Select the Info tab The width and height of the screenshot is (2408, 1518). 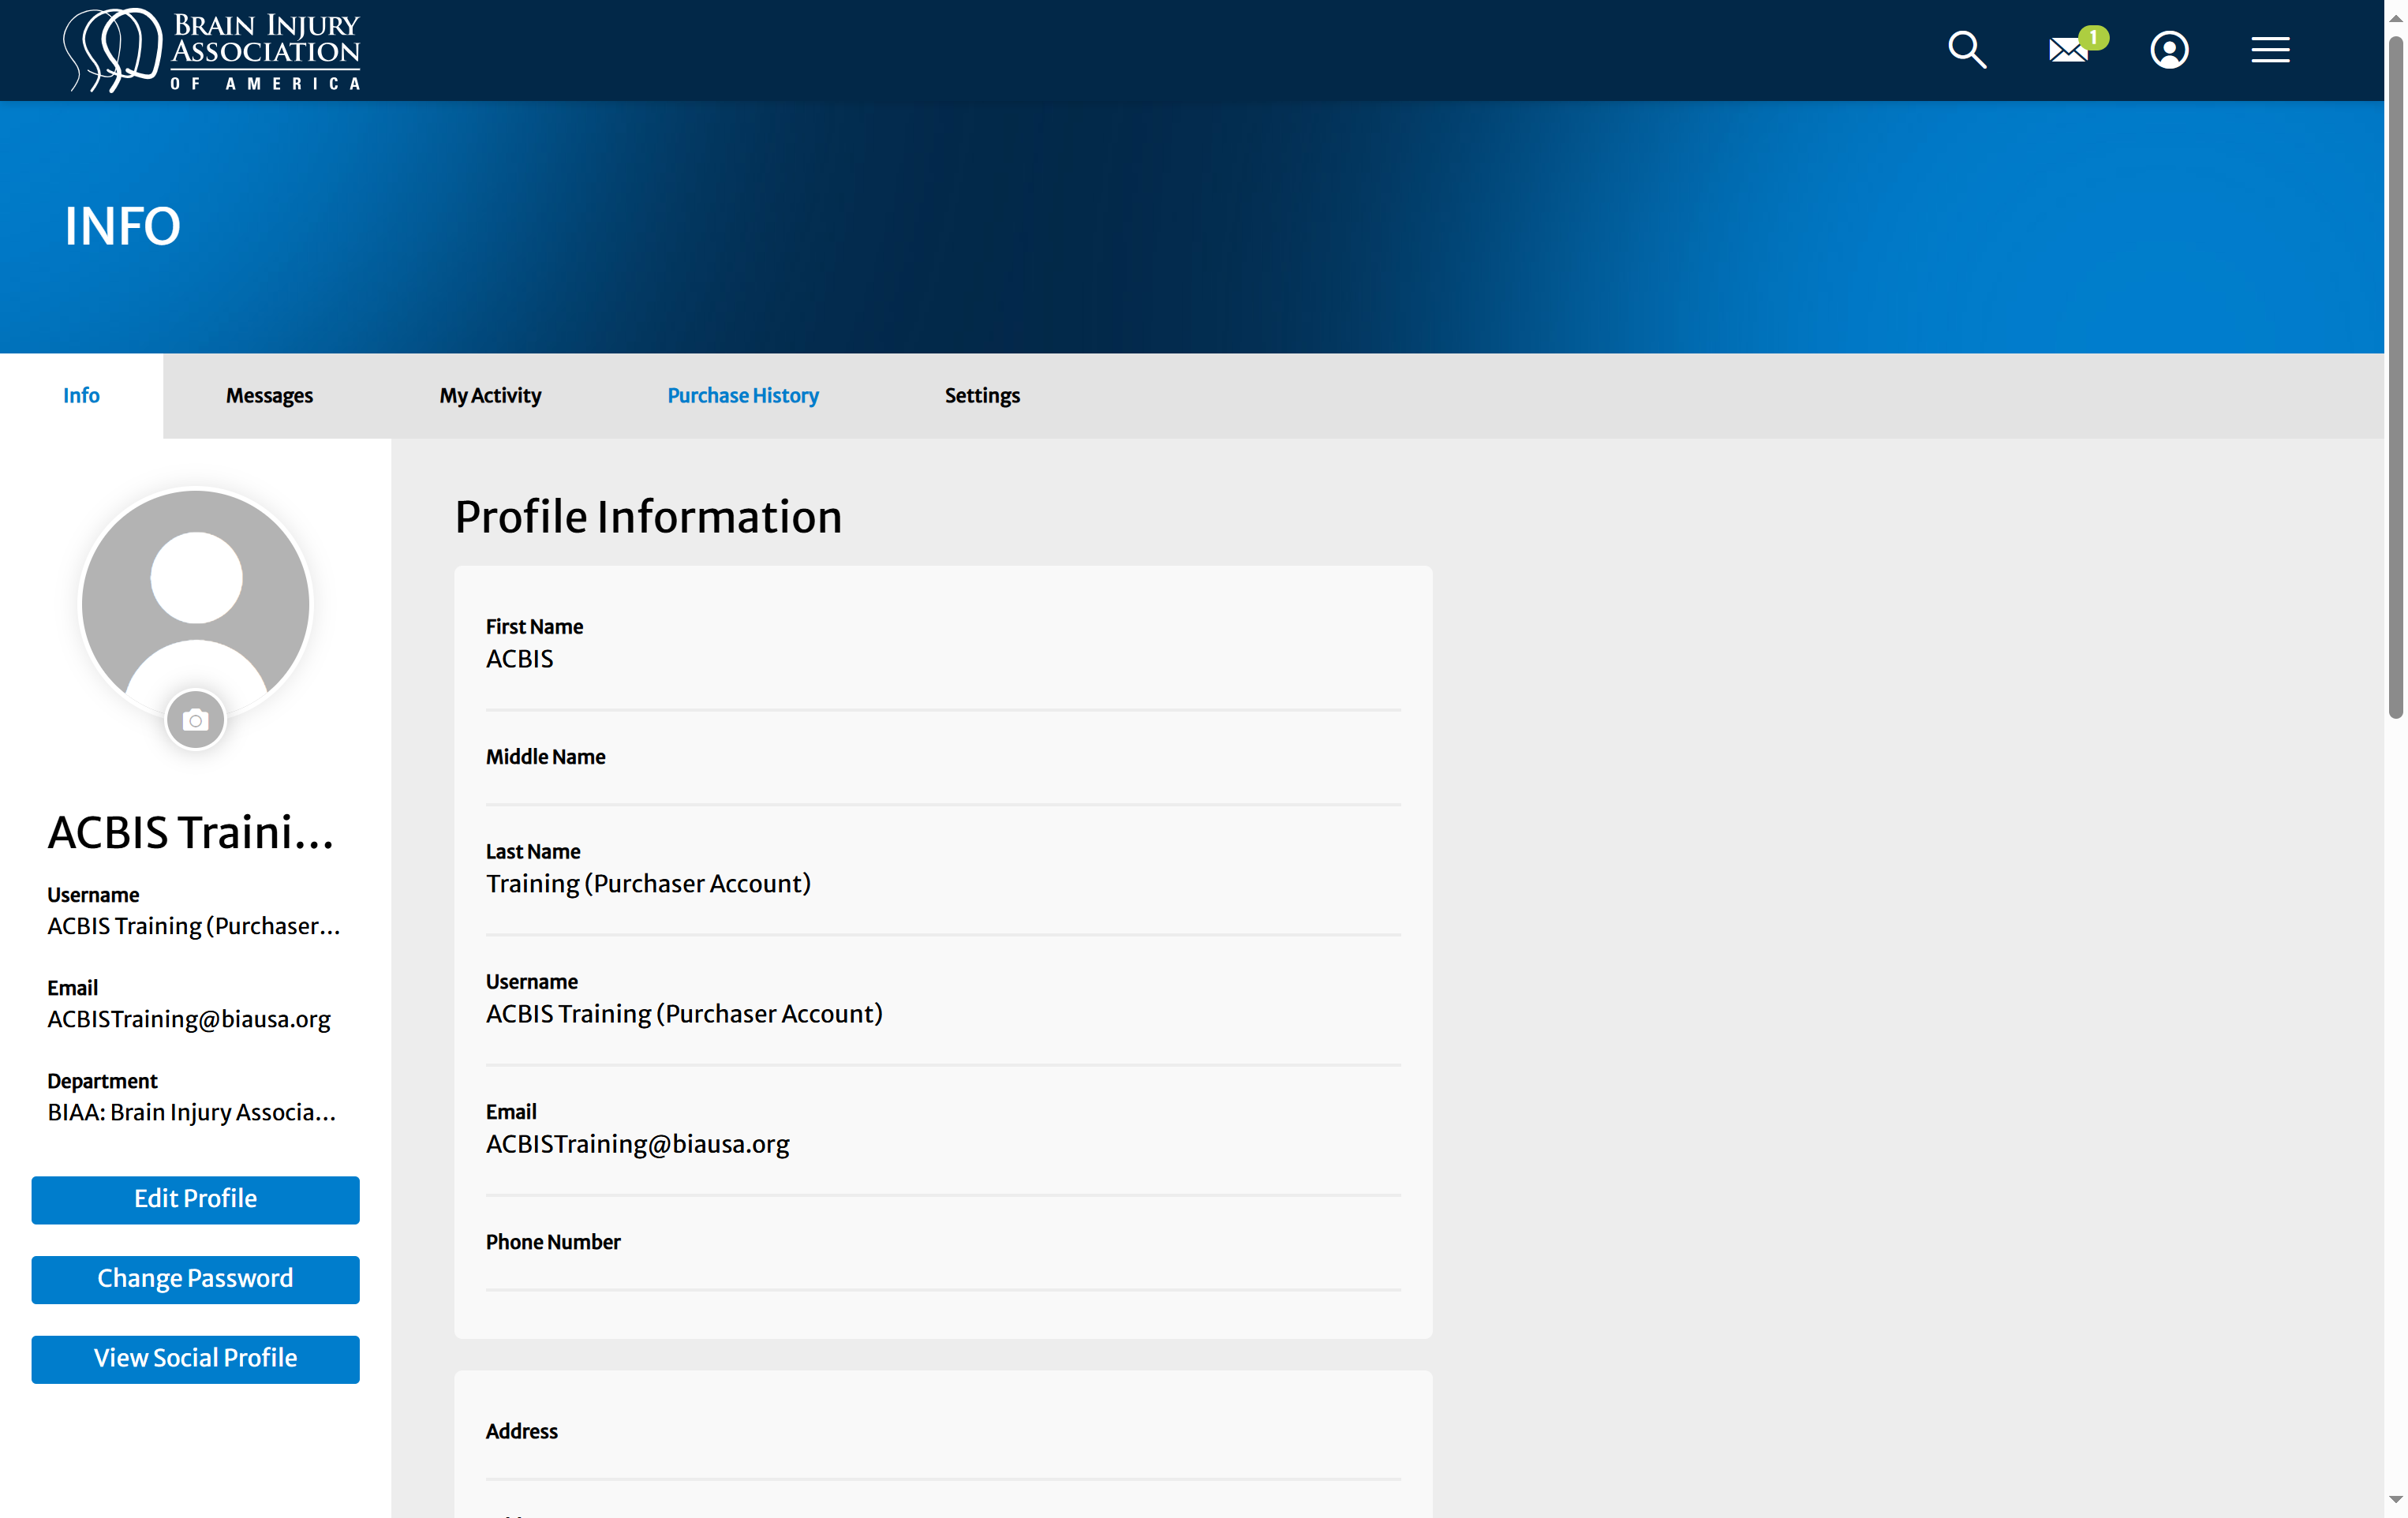(x=81, y=395)
